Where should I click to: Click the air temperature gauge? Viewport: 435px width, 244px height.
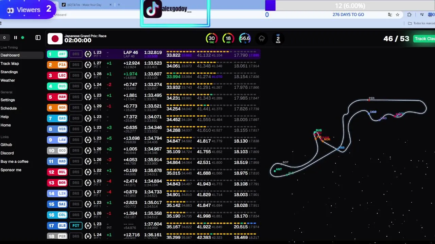click(x=228, y=39)
